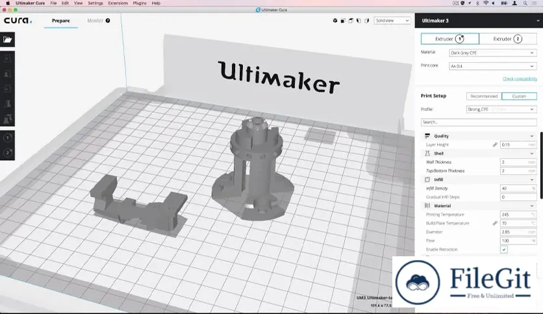Open the Profile dropdown Strong CPE
543x314 pixels.
tap(501, 109)
